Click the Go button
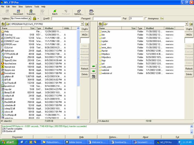 [x=162, y=18]
